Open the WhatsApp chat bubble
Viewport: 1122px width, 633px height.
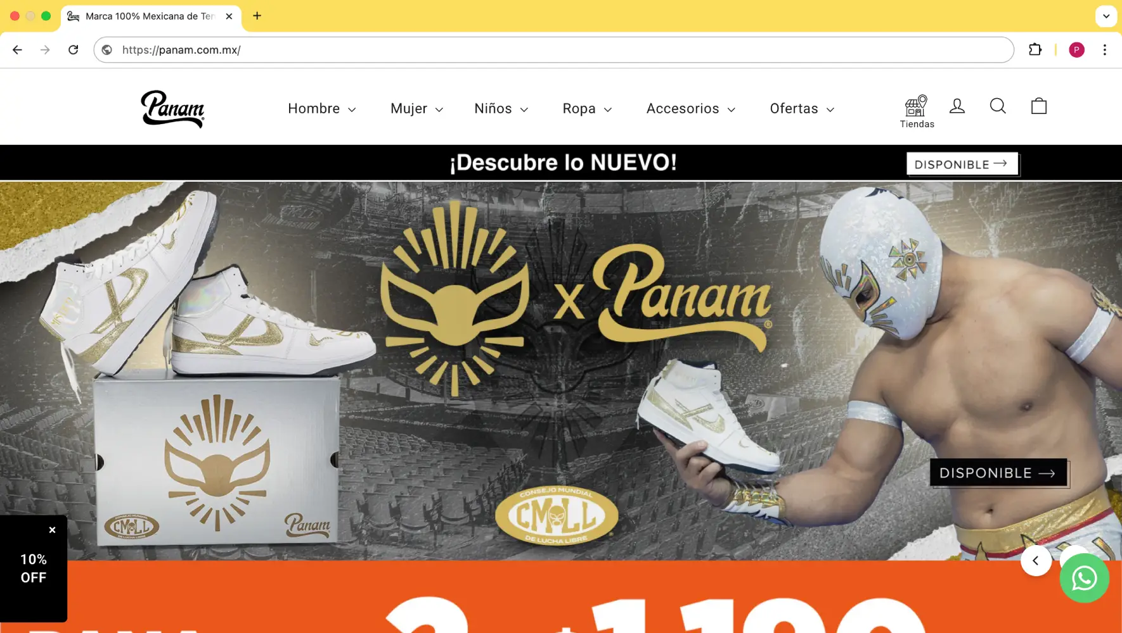[x=1084, y=578]
